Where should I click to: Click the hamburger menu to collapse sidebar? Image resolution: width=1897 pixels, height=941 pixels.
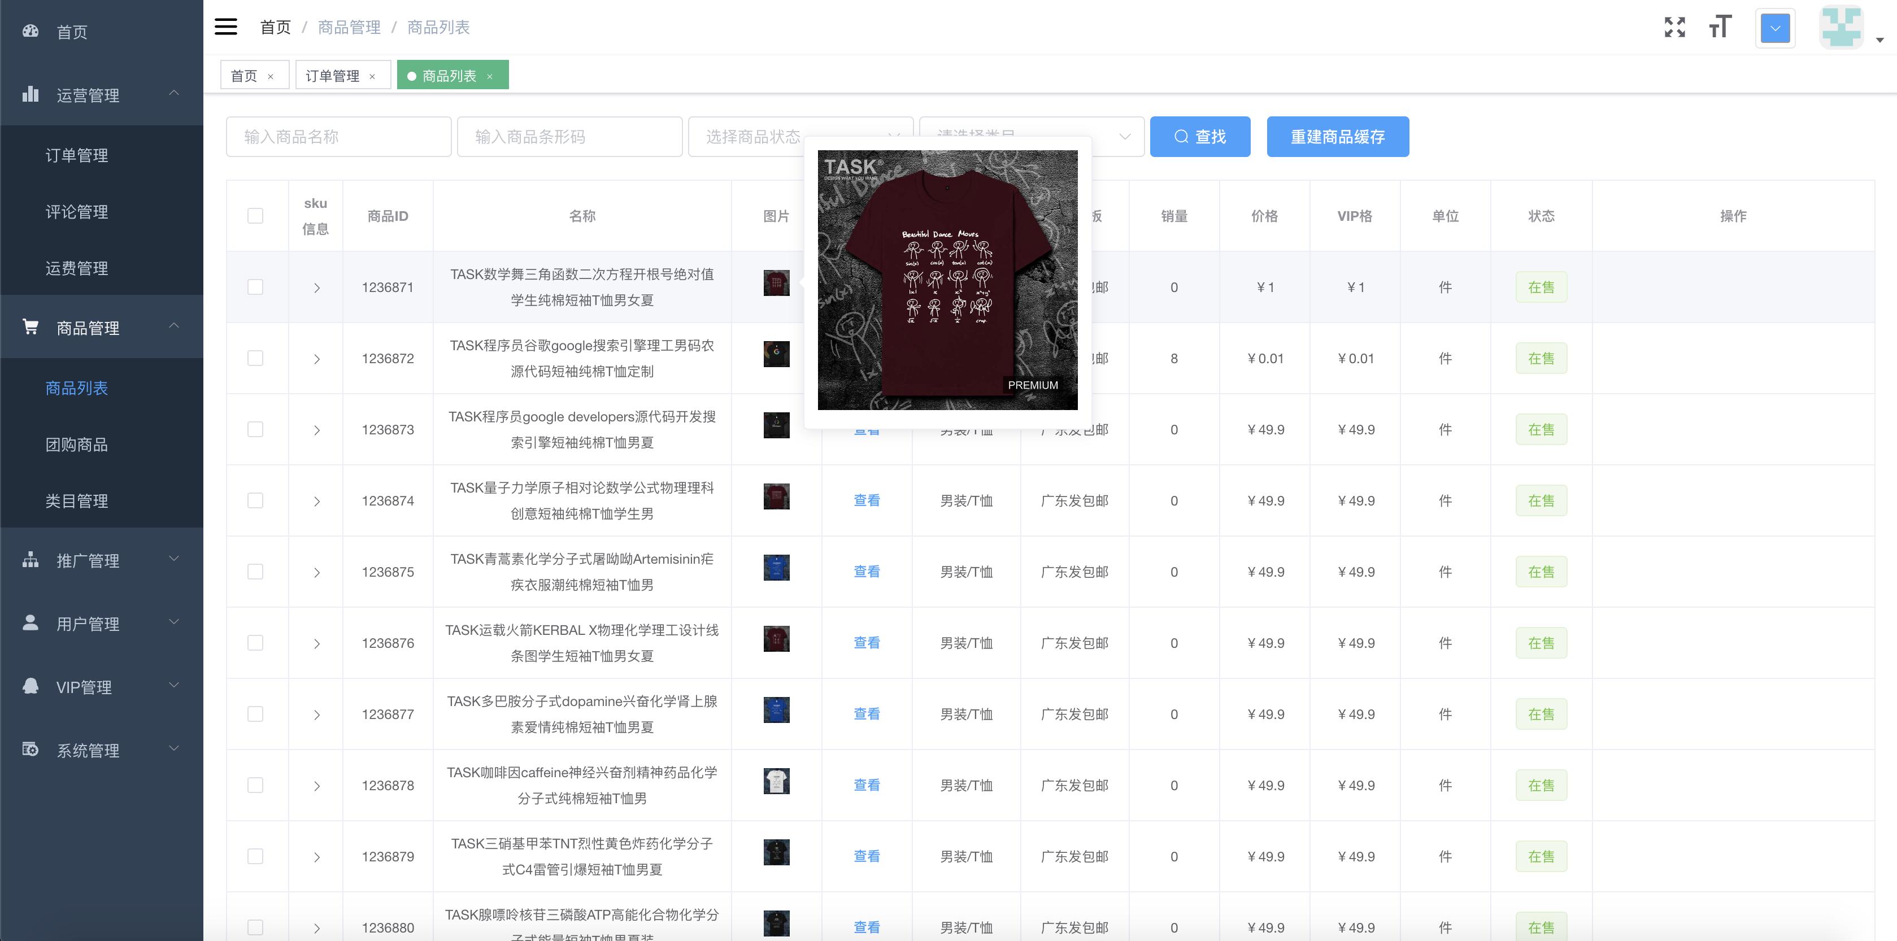pyautogui.click(x=225, y=27)
